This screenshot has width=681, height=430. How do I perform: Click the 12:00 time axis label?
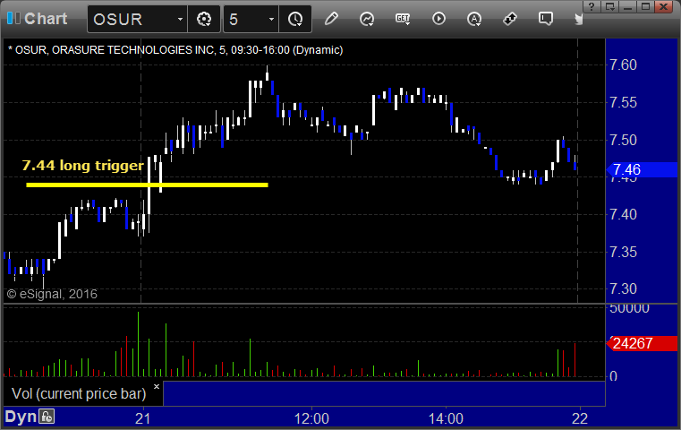[x=311, y=418]
